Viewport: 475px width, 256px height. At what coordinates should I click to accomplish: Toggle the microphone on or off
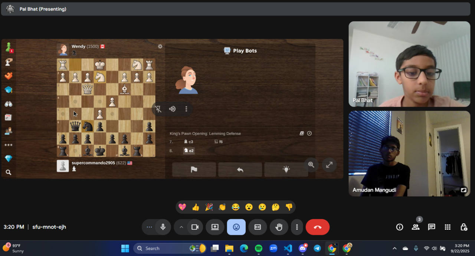[x=163, y=227]
